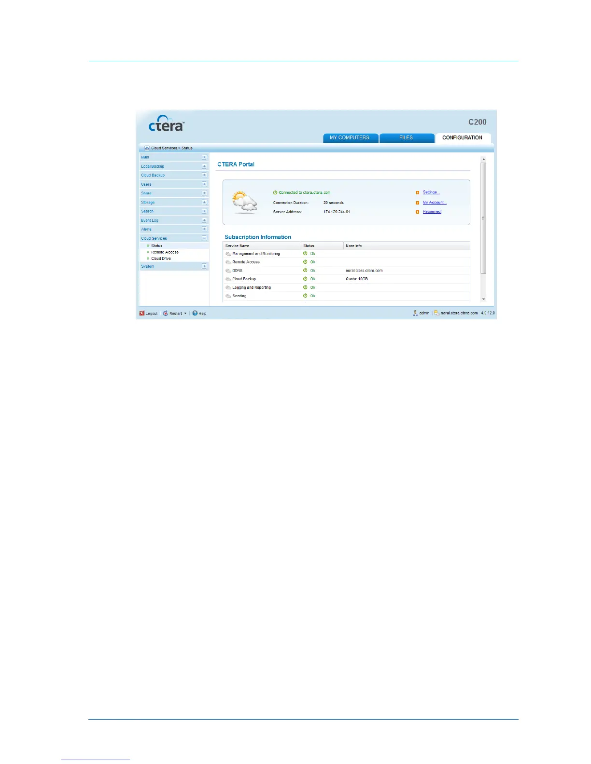The image size is (591, 764).
Task: Expand the Cloud Backup sidebar section
Action: click(204, 175)
